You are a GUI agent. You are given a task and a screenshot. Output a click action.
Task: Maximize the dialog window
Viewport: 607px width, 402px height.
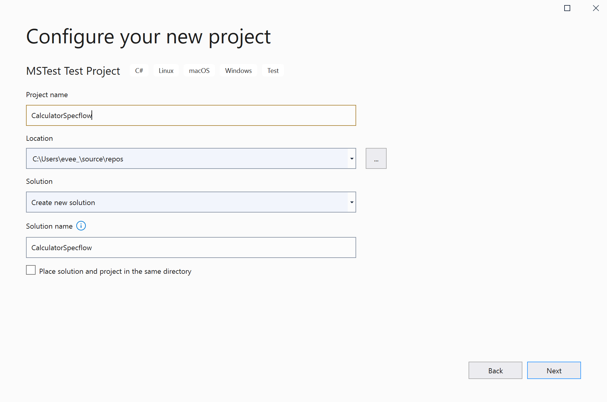tap(567, 8)
